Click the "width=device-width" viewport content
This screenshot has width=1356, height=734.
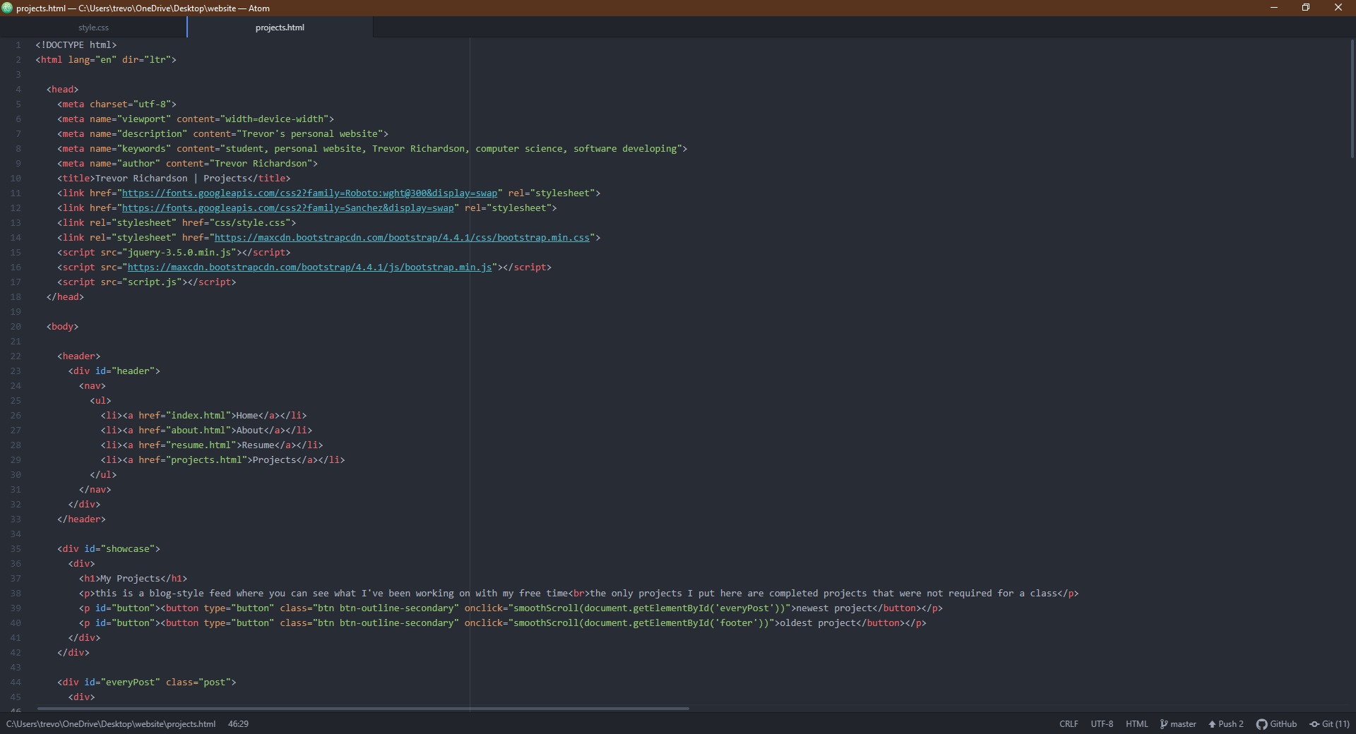tap(275, 119)
